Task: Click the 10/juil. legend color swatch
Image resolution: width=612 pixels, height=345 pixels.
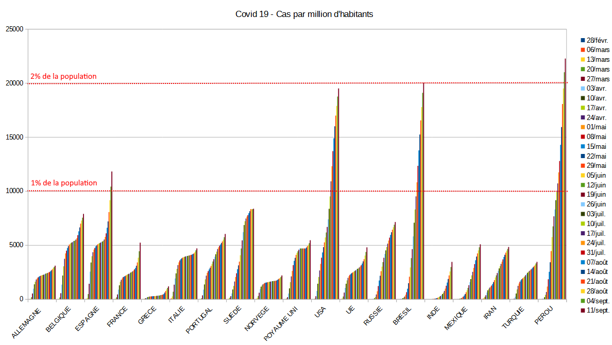Action: [x=583, y=223]
